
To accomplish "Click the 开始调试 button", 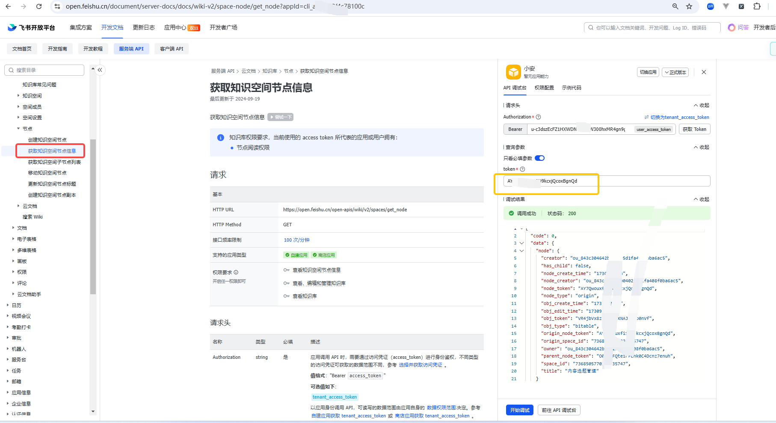I will pyautogui.click(x=520, y=410).
